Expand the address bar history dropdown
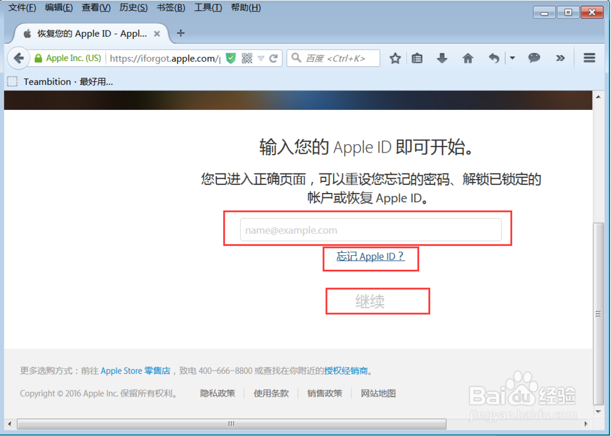 pos(261,59)
